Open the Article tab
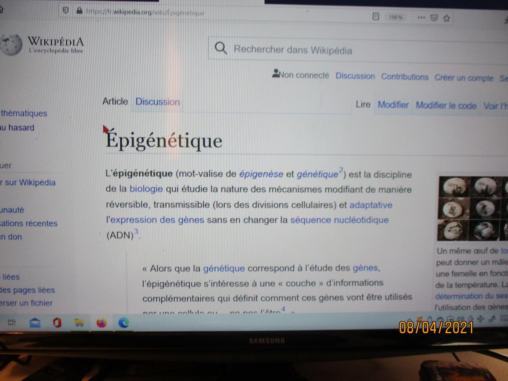 (115, 101)
